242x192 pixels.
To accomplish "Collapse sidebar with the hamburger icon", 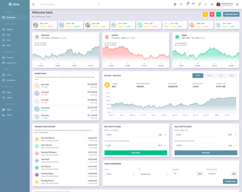I will (x=34, y=4).
